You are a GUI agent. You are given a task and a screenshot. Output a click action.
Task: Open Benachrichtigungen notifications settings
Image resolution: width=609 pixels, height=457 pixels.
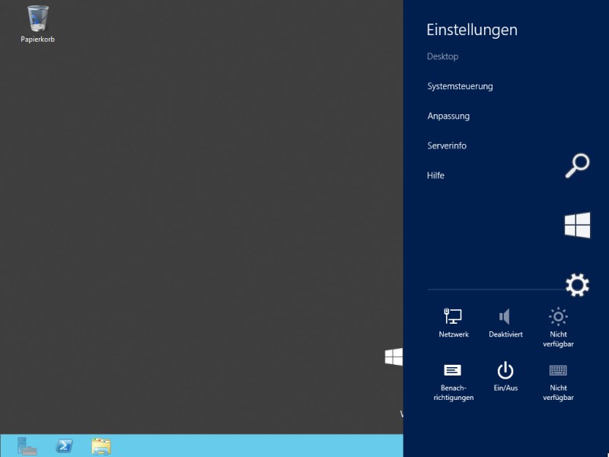click(x=453, y=382)
